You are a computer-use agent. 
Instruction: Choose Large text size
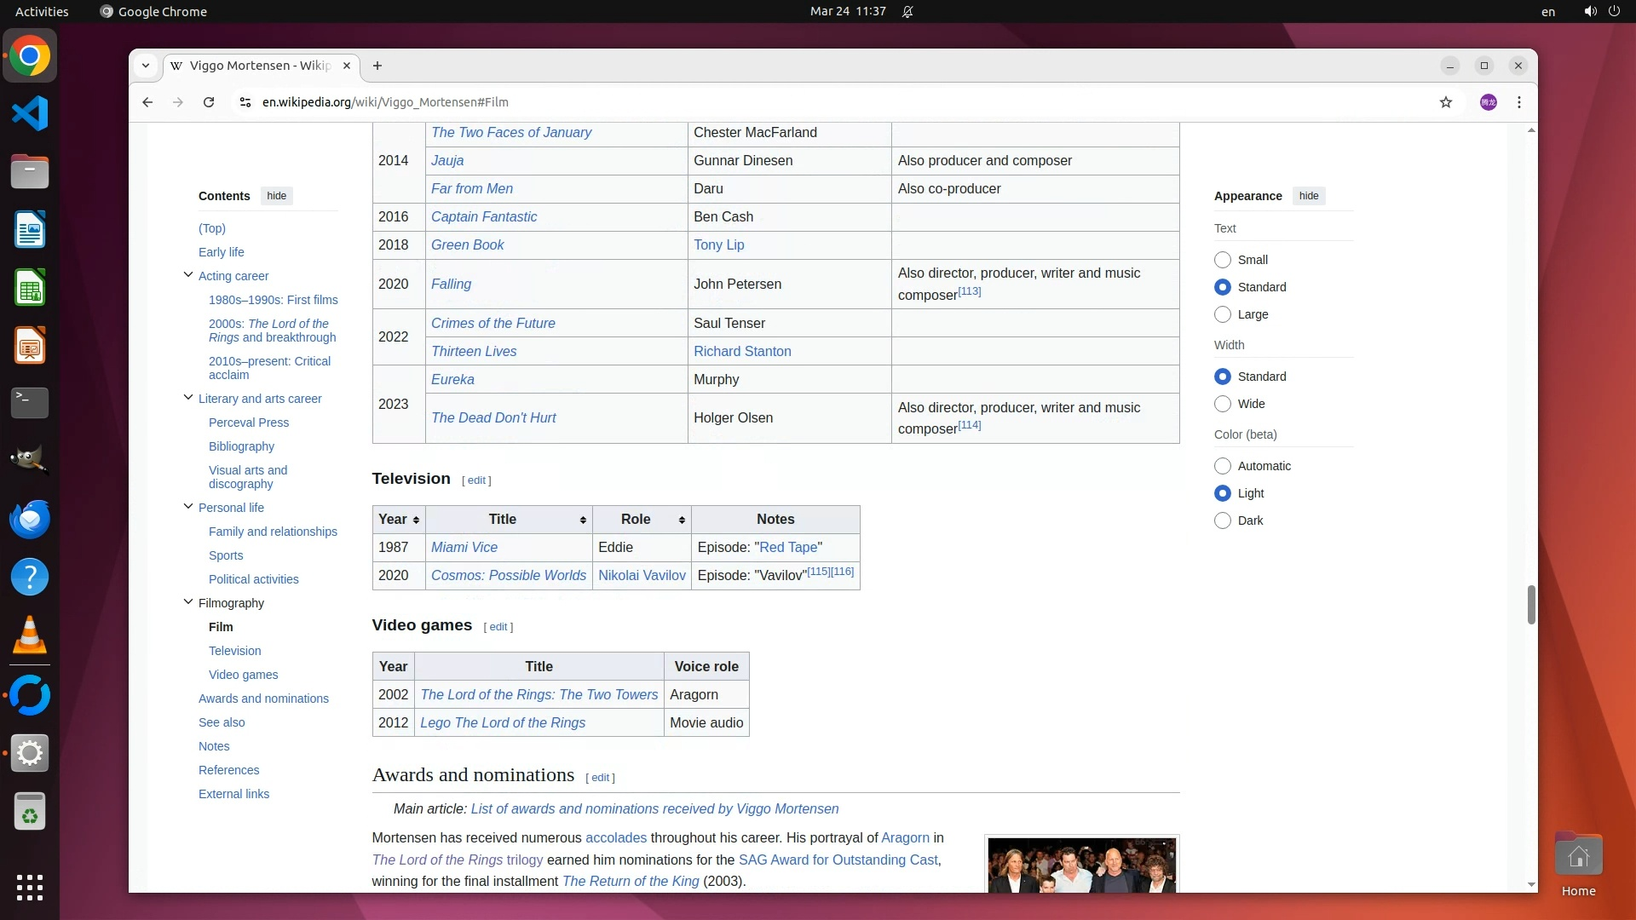1223,314
